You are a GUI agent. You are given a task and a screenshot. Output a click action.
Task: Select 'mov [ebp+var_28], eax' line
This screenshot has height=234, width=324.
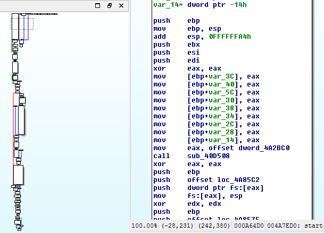coord(206,132)
